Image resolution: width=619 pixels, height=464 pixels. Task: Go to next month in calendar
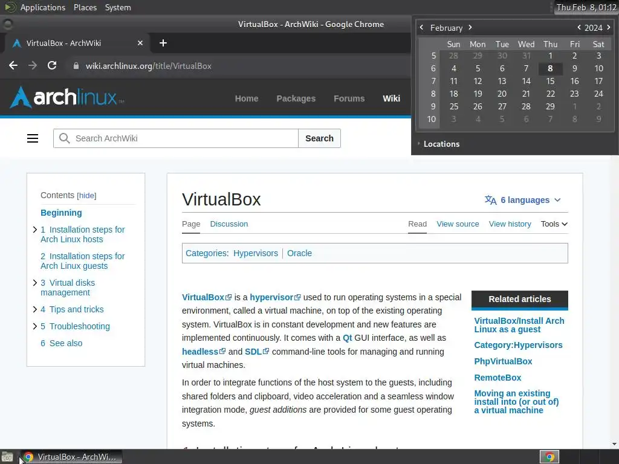coord(470,28)
